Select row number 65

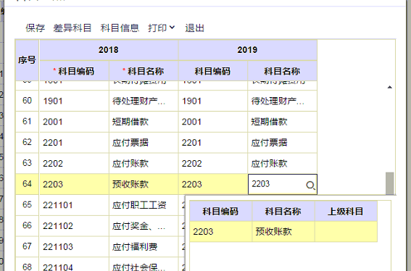point(27,205)
